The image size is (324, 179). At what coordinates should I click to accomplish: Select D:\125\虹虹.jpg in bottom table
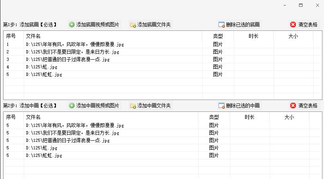click(x=44, y=155)
